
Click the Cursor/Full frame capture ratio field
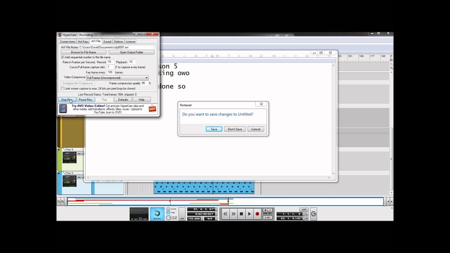[x=110, y=67]
